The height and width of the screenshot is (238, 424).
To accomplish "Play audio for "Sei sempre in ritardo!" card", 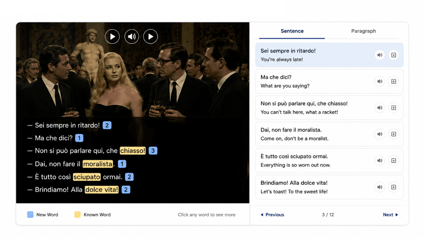I will point(380,55).
